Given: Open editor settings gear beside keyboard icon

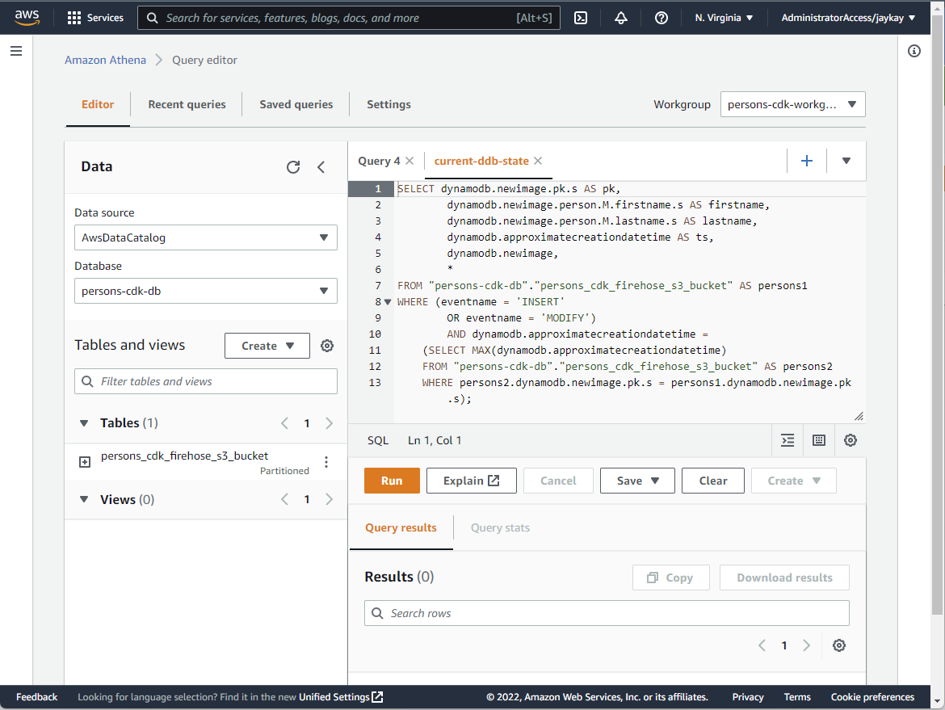Looking at the screenshot, I should pyautogui.click(x=850, y=440).
